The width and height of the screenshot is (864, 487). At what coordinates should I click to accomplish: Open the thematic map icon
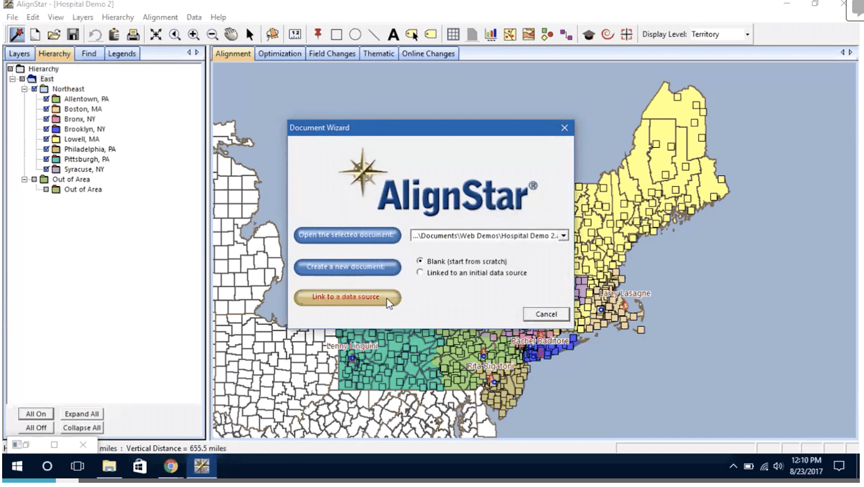pyautogui.click(x=510, y=34)
